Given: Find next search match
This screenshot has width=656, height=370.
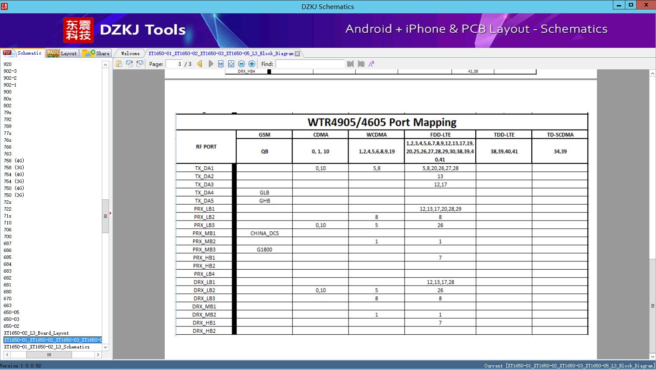Looking at the screenshot, I should [x=361, y=64].
